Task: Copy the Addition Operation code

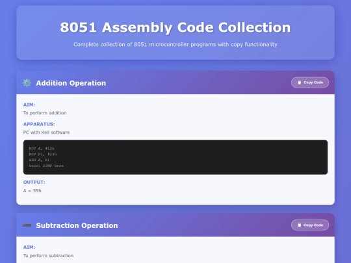Action: [310, 82]
